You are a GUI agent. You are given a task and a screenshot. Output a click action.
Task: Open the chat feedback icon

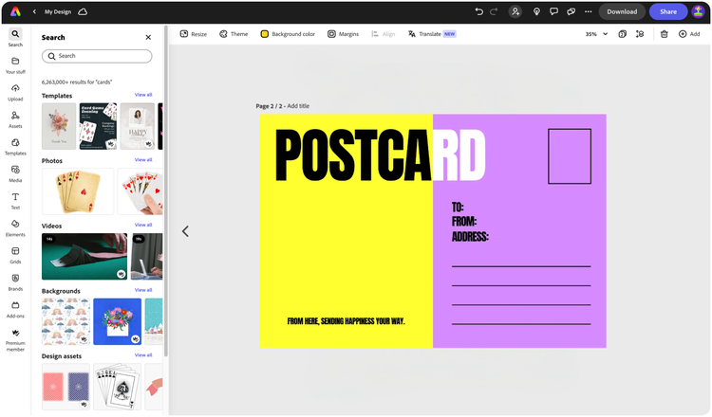click(571, 11)
